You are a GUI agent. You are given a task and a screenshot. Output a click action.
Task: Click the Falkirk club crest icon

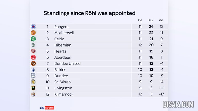(33, 70)
